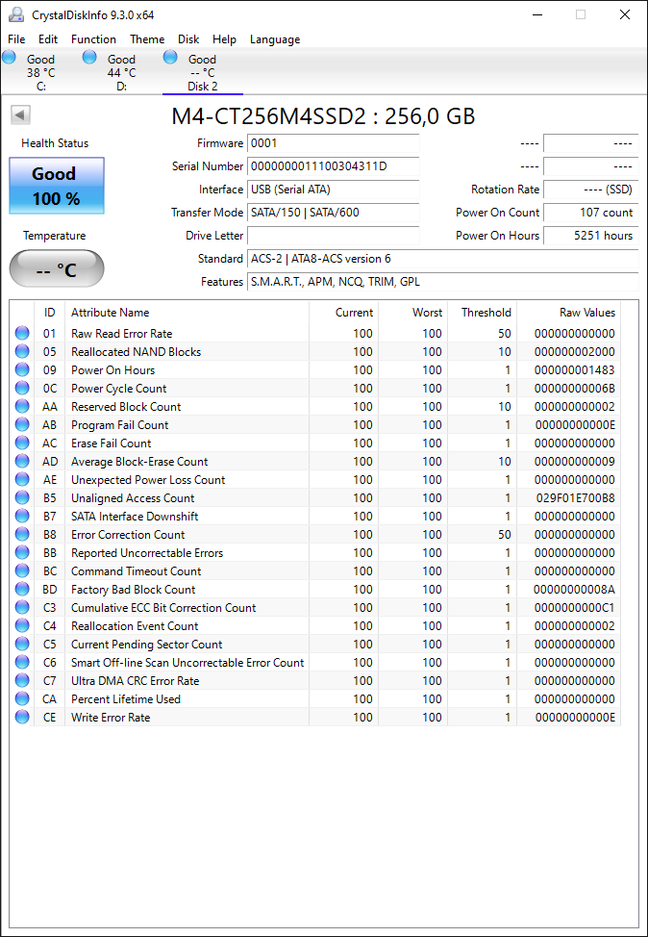The height and width of the screenshot is (937, 648).
Task: Open the Theme menu
Action: pyautogui.click(x=147, y=39)
